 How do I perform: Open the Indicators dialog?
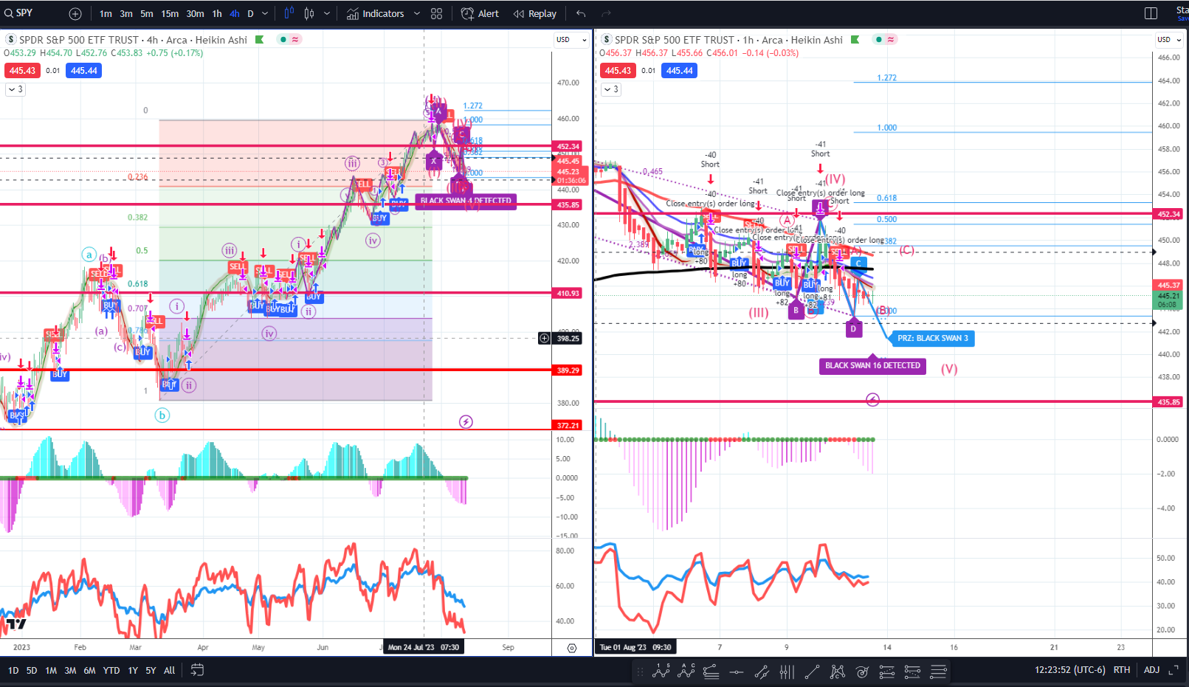(x=376, y=13)
